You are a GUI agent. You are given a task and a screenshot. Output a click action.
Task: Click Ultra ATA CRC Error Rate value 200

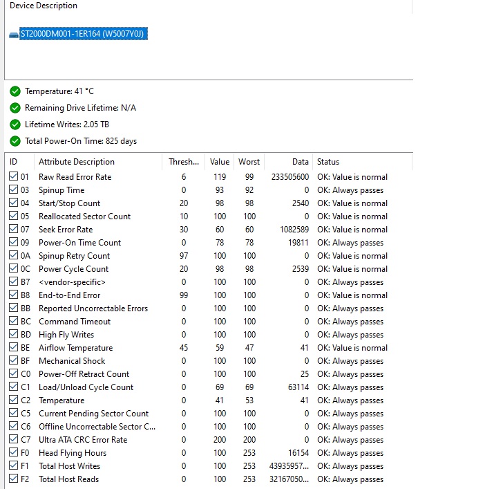click(x=220, y=440)
